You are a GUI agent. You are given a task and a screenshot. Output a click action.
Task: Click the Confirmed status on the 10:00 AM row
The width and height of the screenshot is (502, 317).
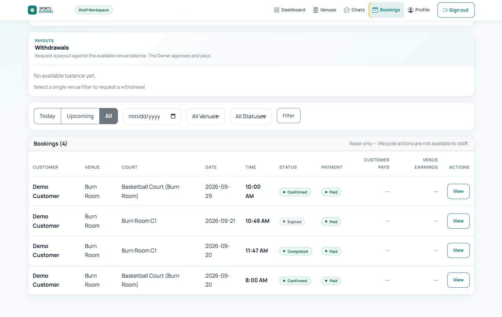point(295,192)
